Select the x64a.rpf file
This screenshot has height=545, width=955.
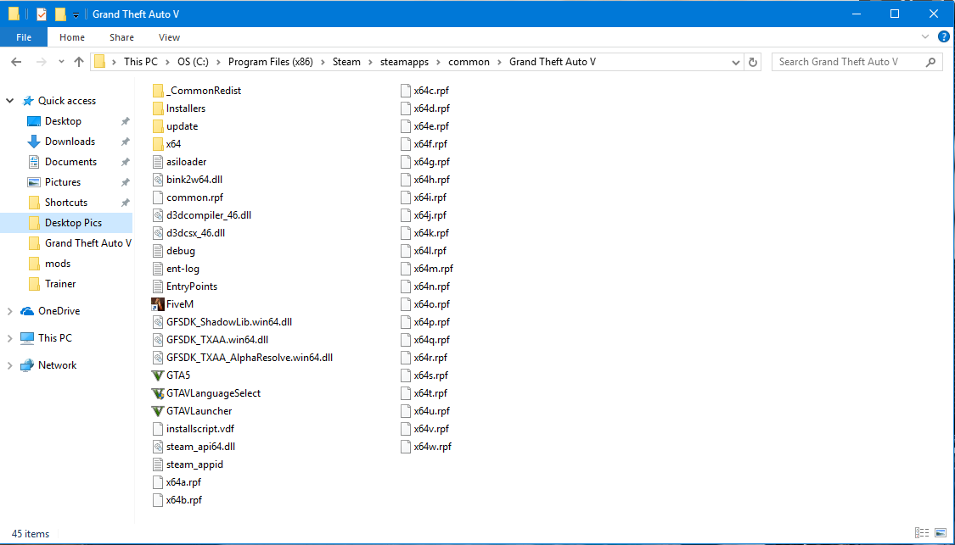(x=184, y=482)
